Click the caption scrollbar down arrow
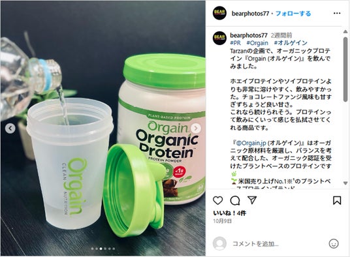The image size is (350, 257). (345, 183)
